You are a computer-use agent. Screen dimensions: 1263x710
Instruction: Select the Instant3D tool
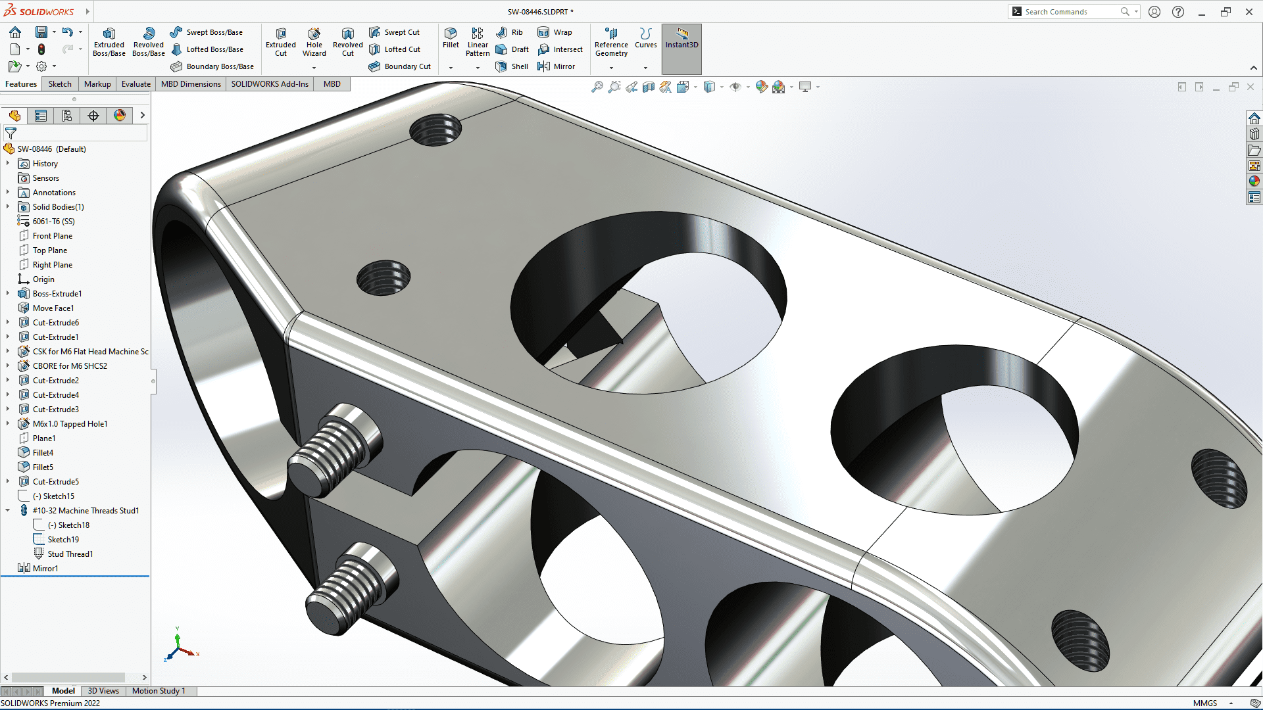click(681, 48)
